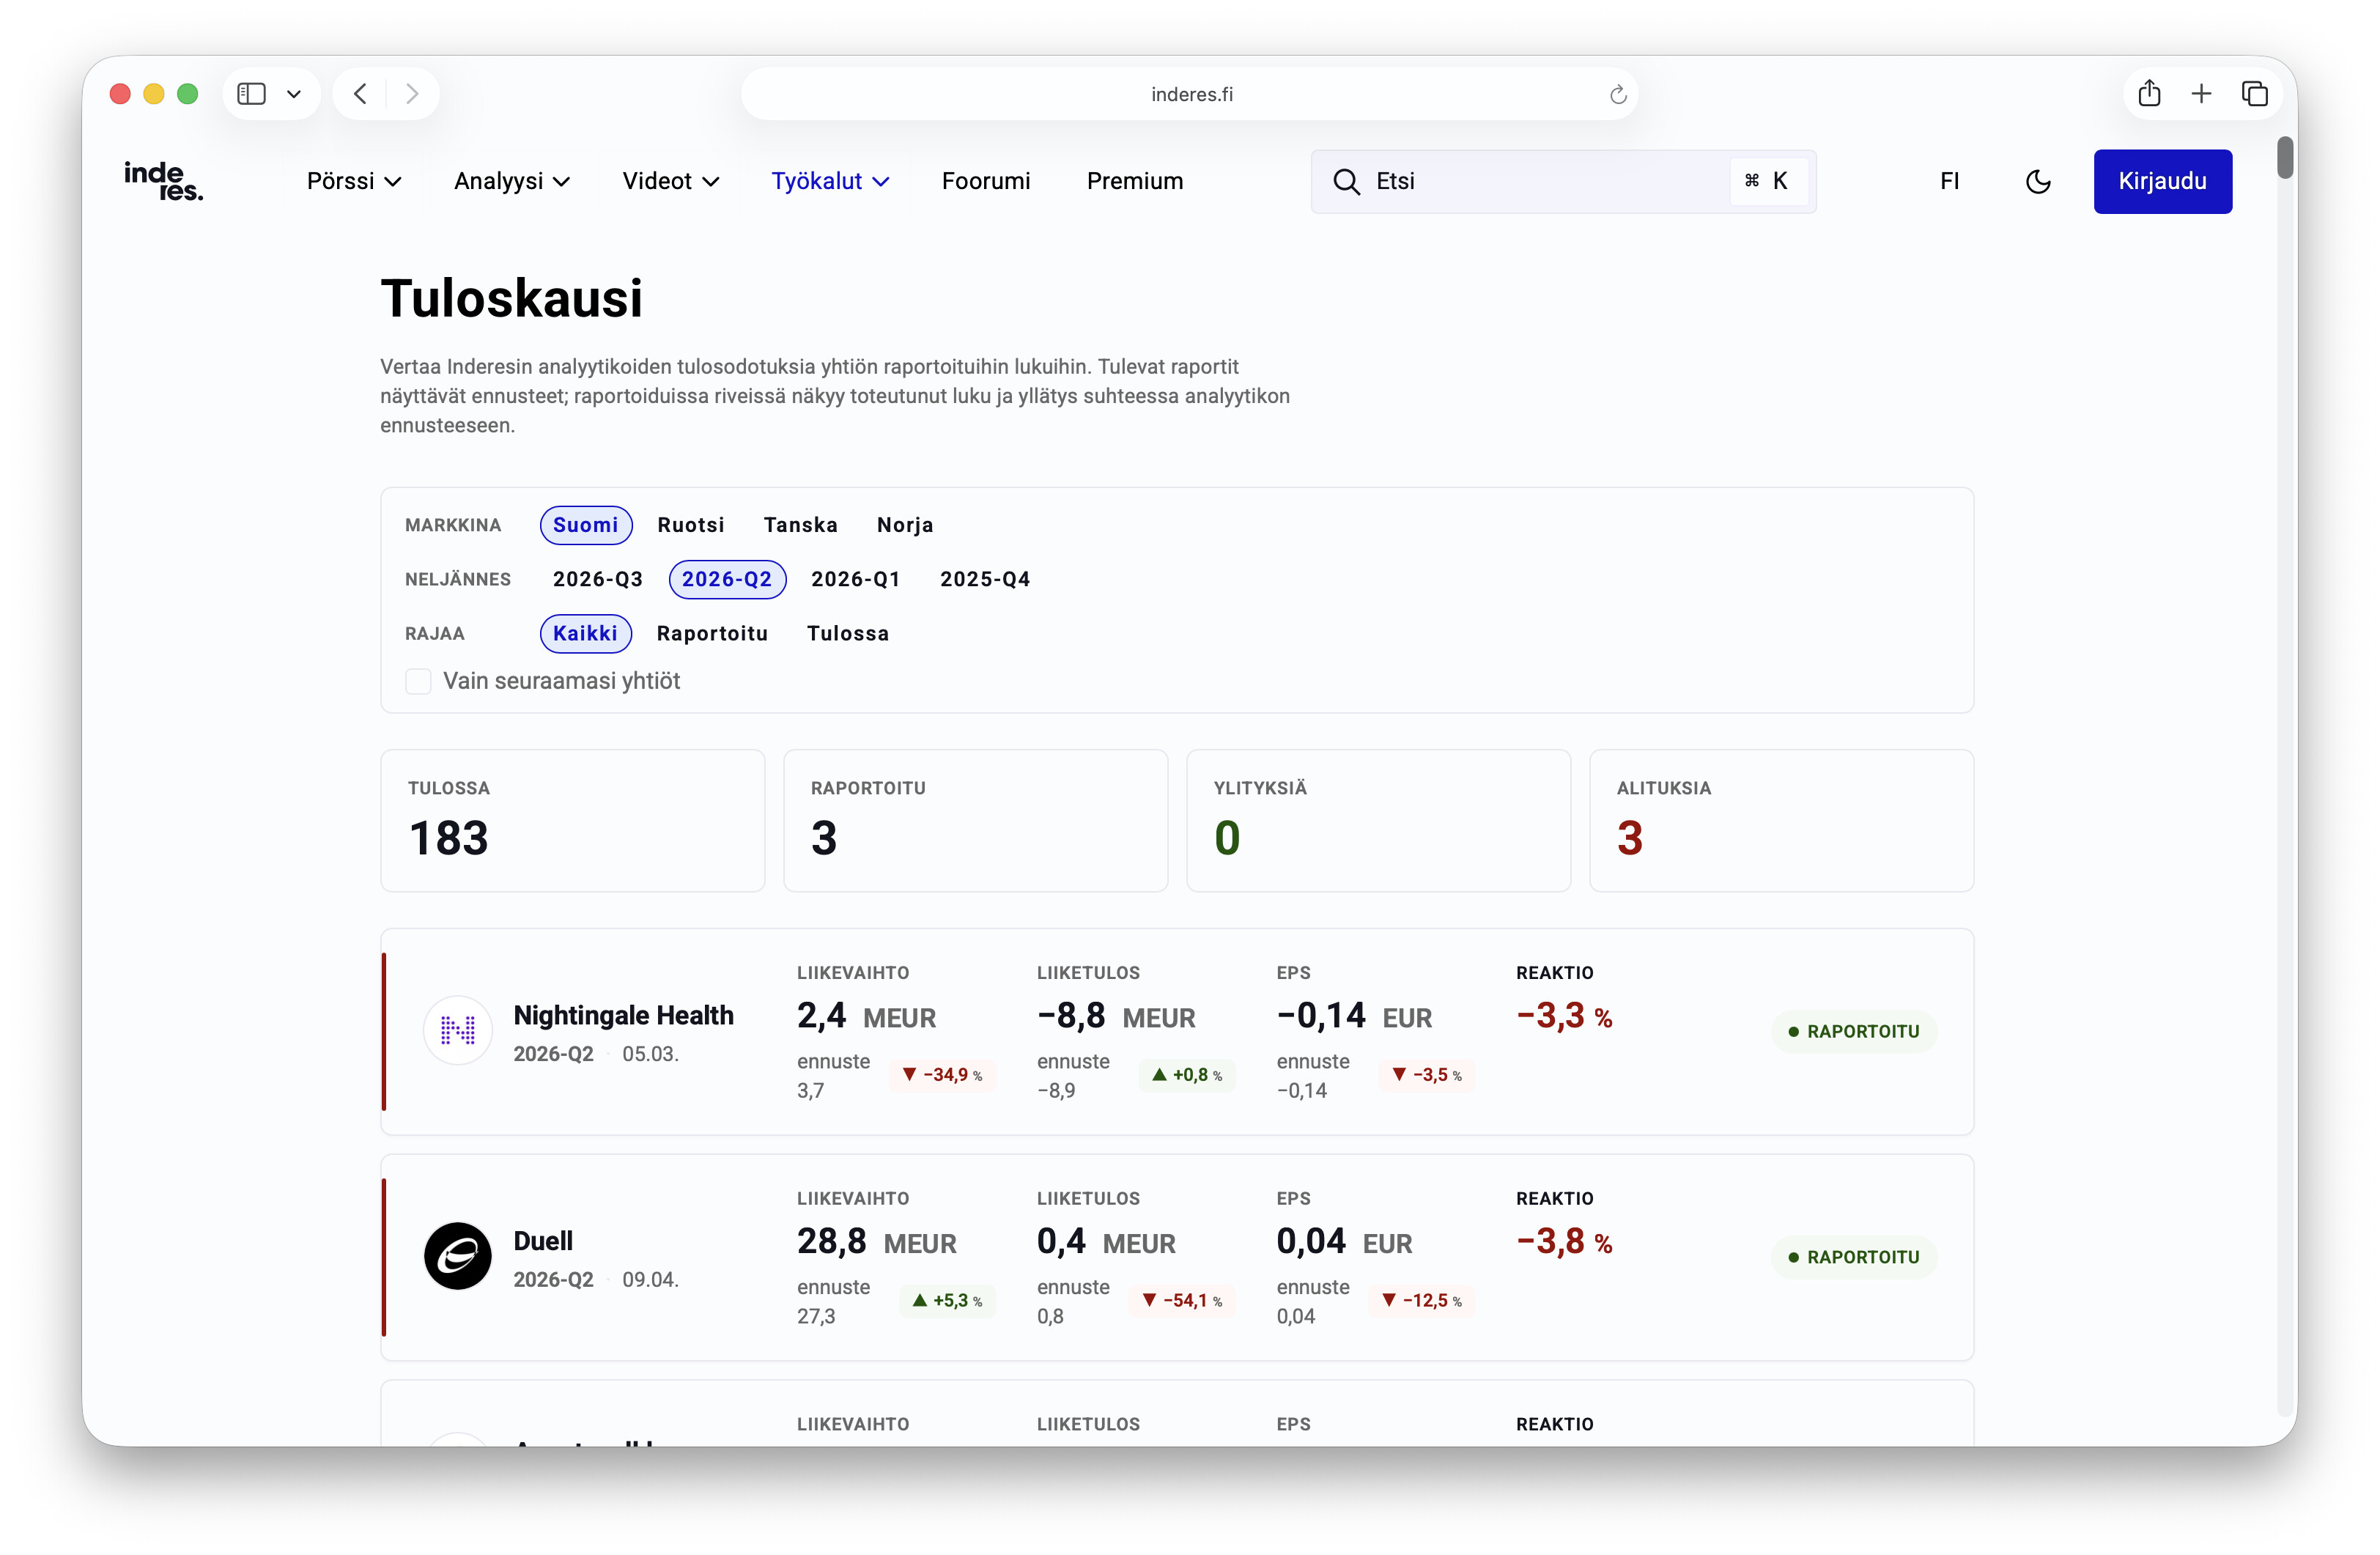The height and width of the screenshot is (1555, 2380).
Task: Check 'Vain seuraamasi yhtiöt' checkbox
Action: coord(418,681)
